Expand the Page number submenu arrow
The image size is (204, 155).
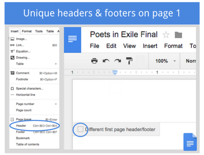(56, 104)
